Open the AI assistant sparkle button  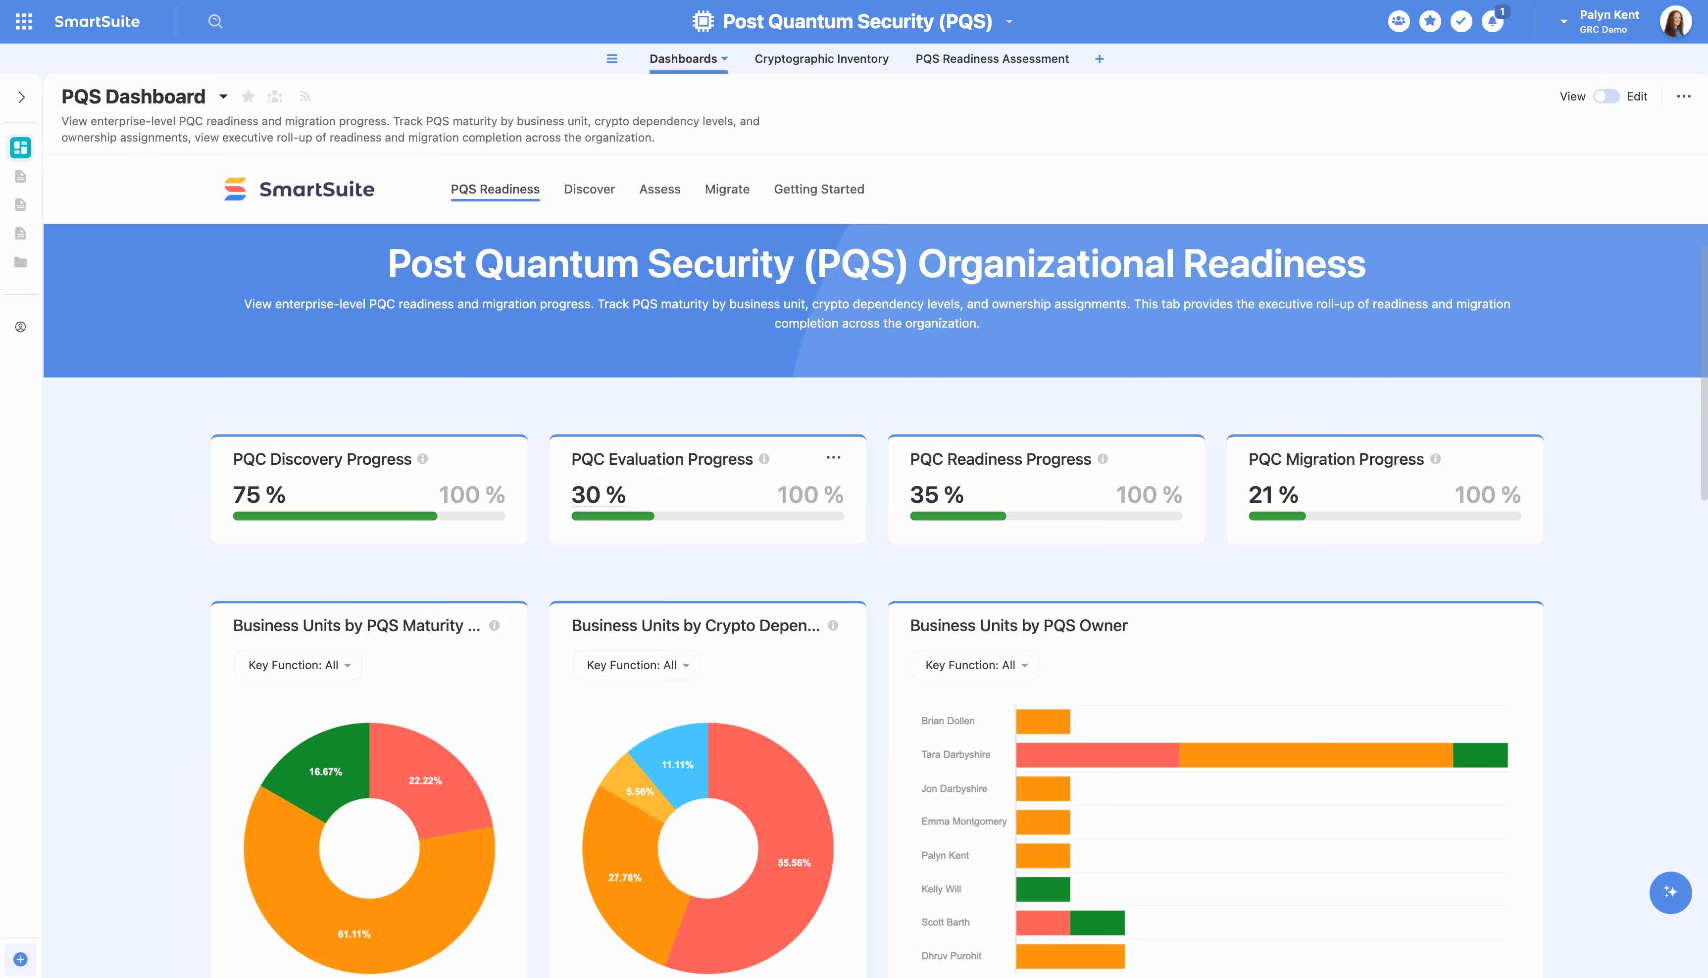(1670, 892)
